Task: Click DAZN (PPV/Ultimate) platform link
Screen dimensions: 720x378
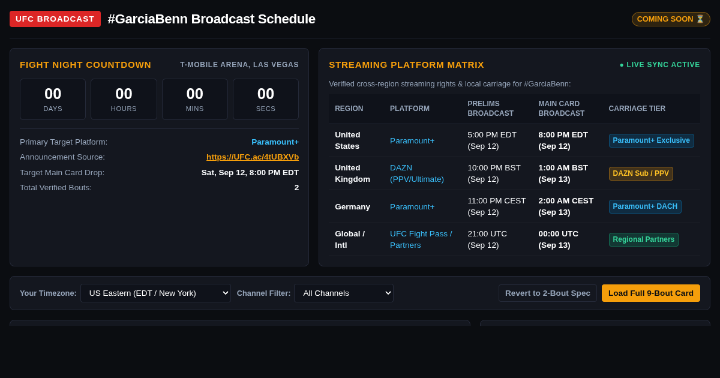Action: tap(417, 173)
